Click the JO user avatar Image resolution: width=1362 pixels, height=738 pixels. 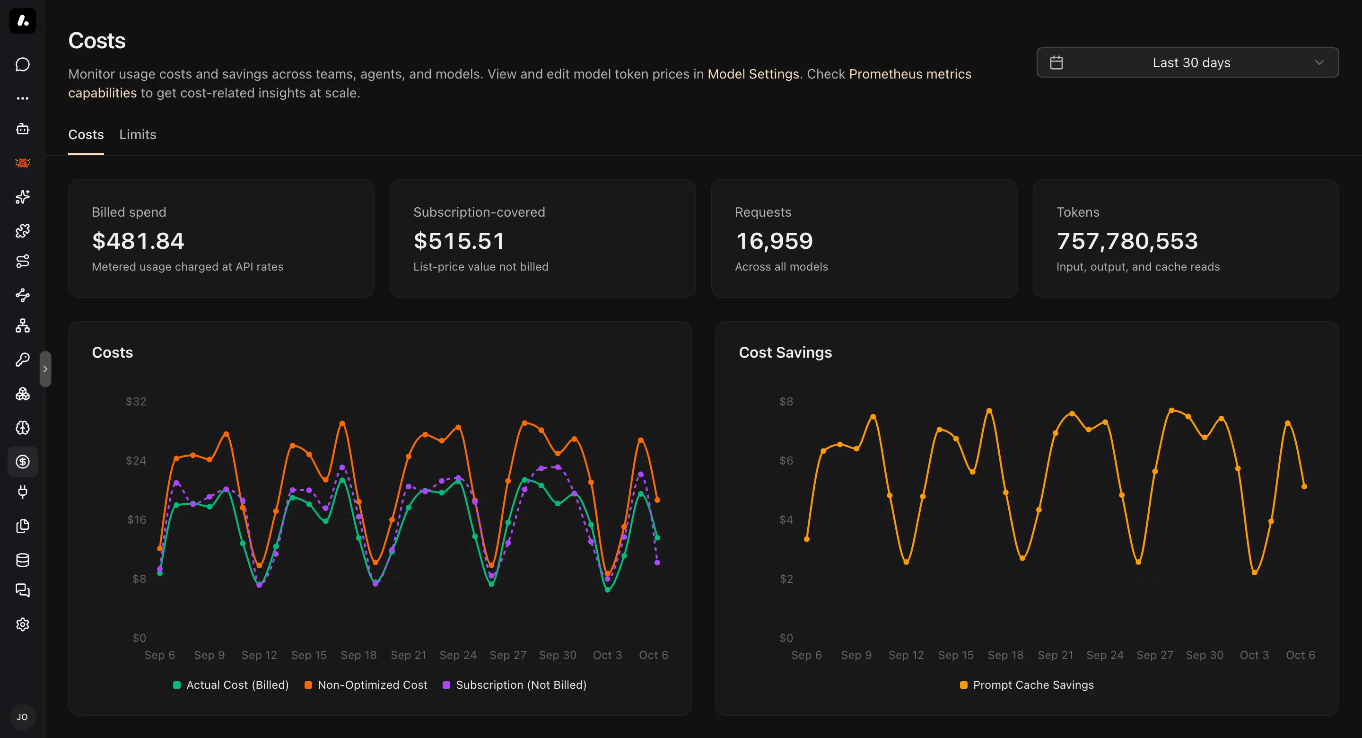(x=22, y=717)
